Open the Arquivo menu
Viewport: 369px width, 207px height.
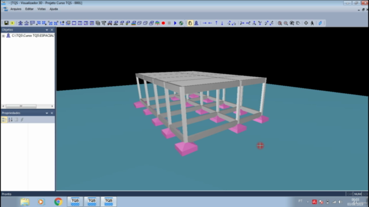pos(16,9)
